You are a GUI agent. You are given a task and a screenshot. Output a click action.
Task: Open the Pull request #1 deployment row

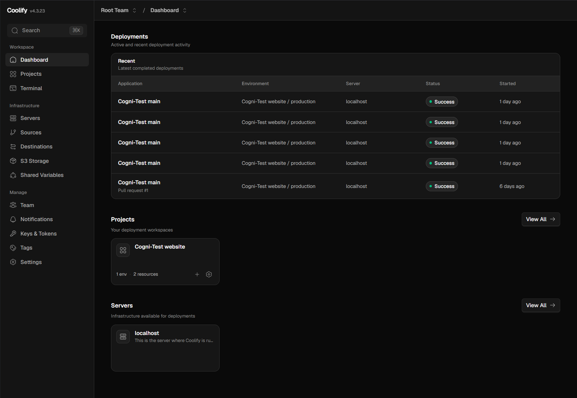point(335,186)
